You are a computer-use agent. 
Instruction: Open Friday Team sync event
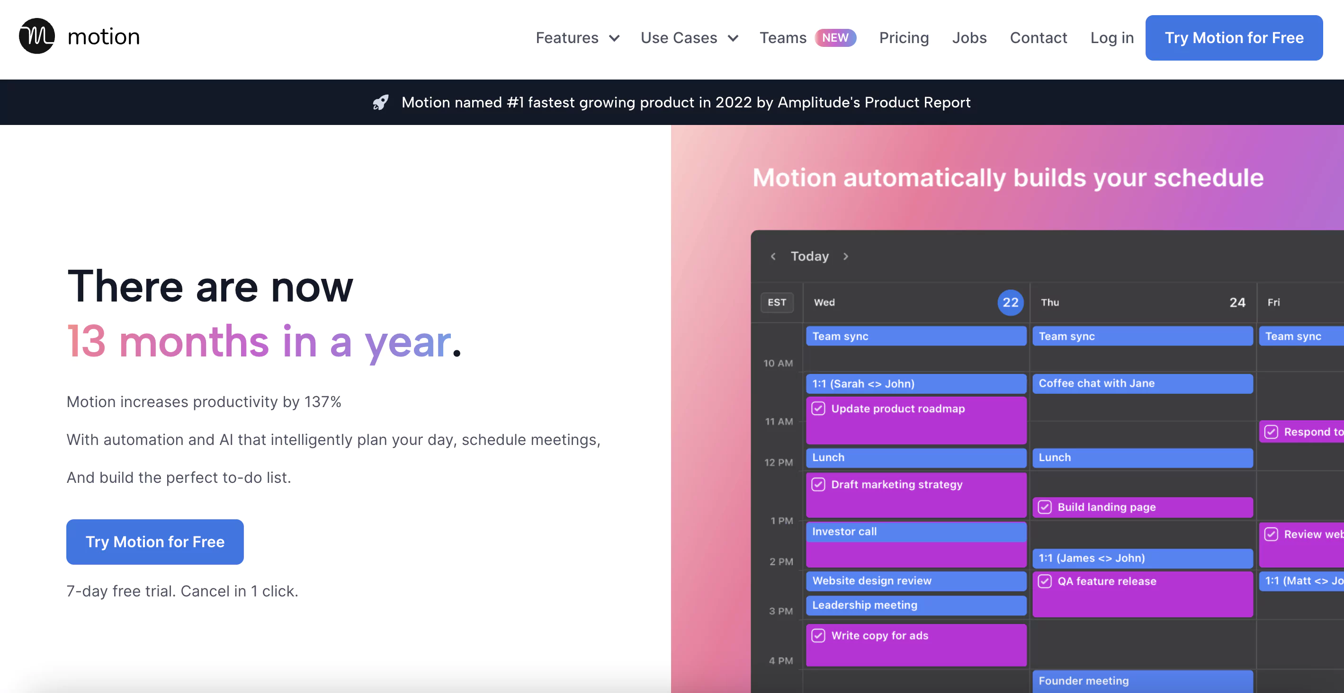(x=1301, y=336)
